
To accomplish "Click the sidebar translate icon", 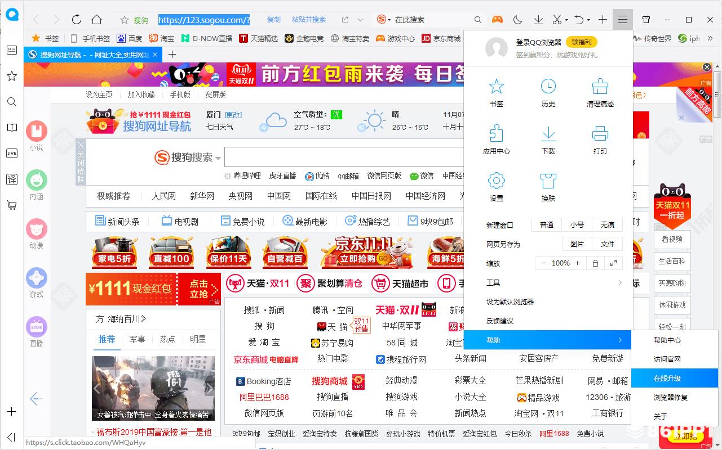I will [x=12, y=179].
